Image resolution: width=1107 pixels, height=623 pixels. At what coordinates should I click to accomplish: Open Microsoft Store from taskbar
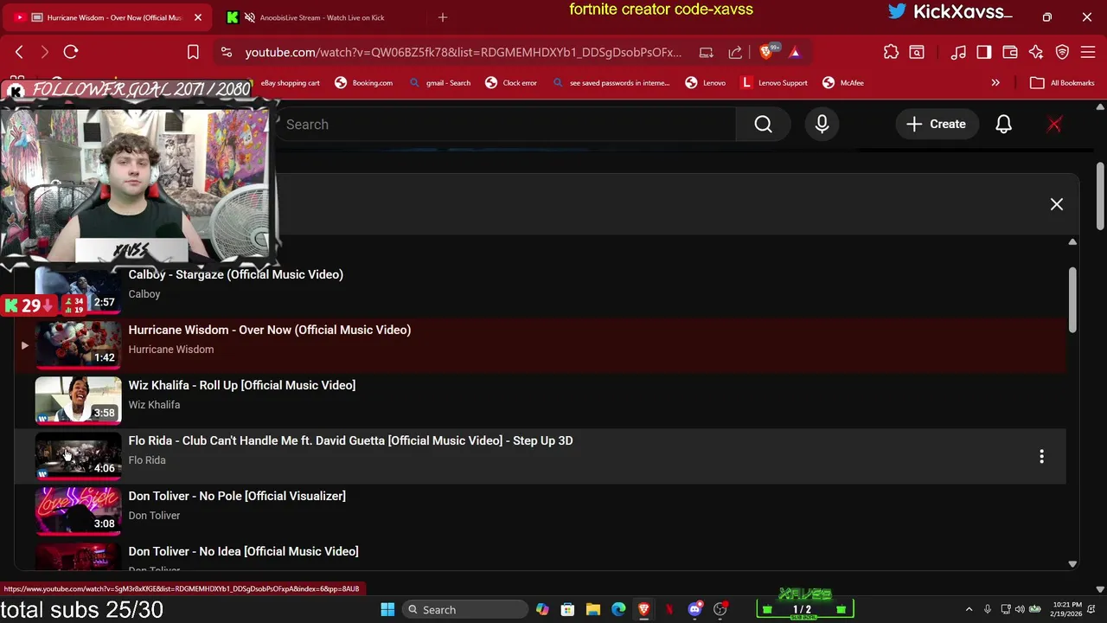567,609
